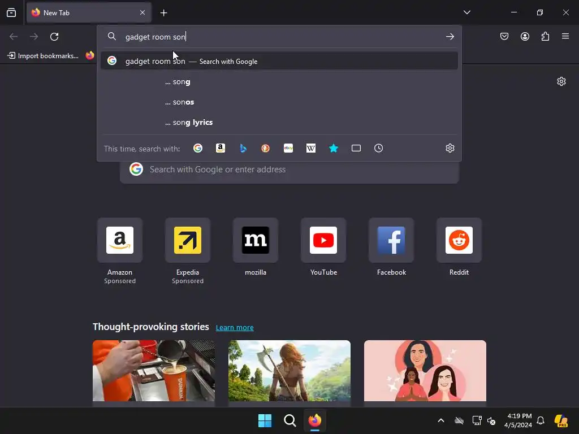The image size is (579, 434).
Task: Open the new tab page personalize gear
Action: (x=561, y=81)
